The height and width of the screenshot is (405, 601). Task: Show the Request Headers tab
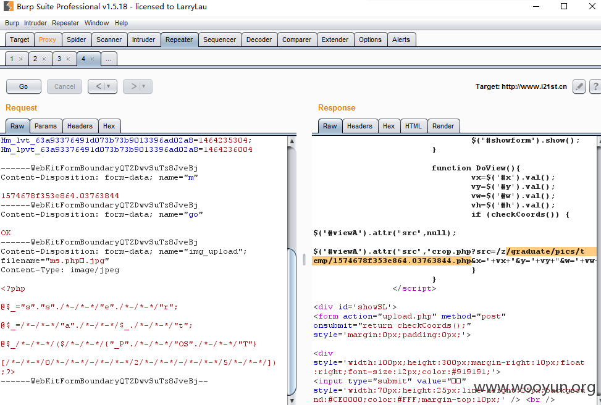pyautogui.click(x=80, y=126)
